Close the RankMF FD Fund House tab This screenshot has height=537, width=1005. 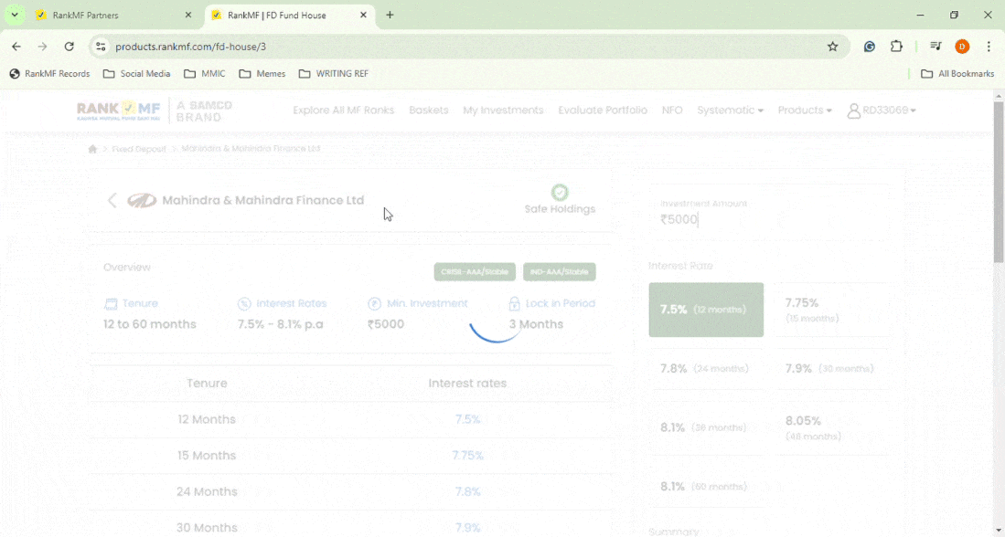point(363,15)
